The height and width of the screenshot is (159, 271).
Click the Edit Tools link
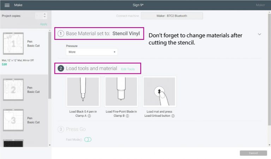click(128, 69)
